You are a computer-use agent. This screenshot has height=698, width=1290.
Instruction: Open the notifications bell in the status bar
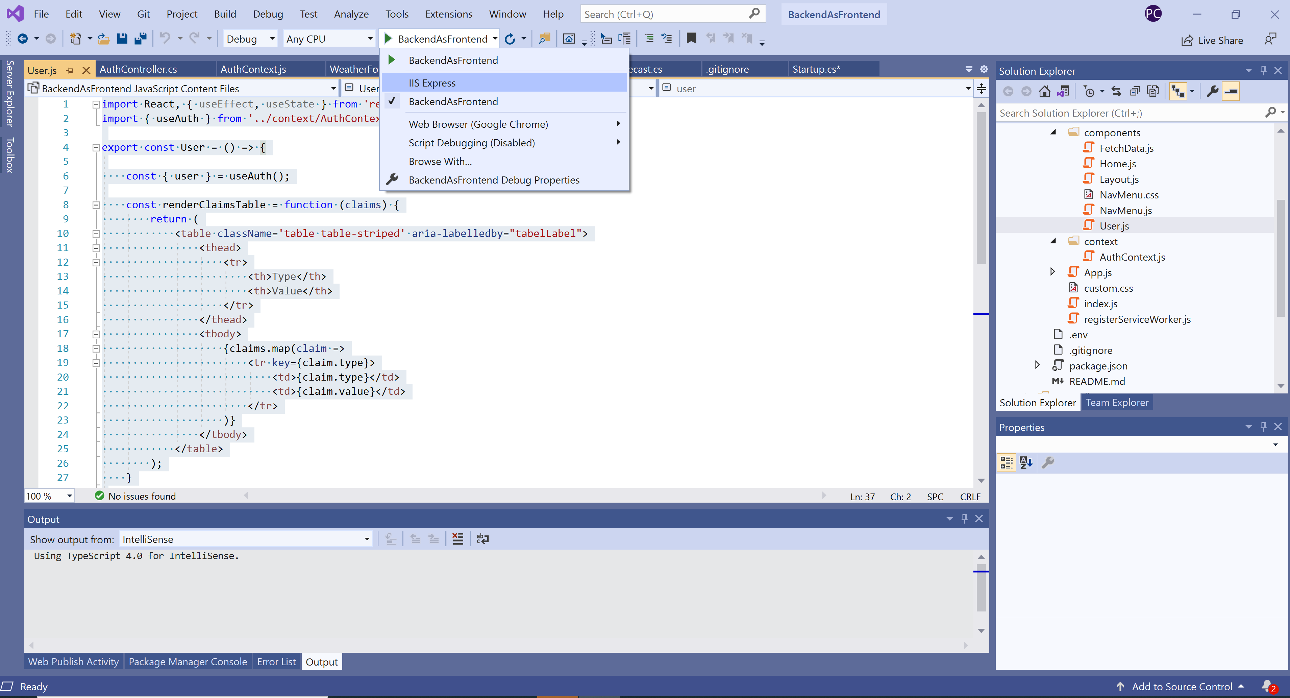click(1267, 686)
